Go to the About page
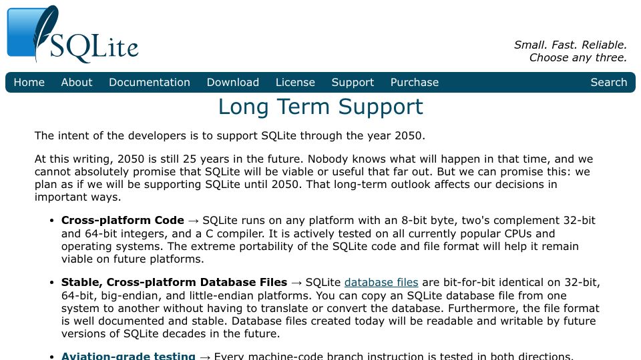Viewport: 641px width, 360px height. [77, 83]
